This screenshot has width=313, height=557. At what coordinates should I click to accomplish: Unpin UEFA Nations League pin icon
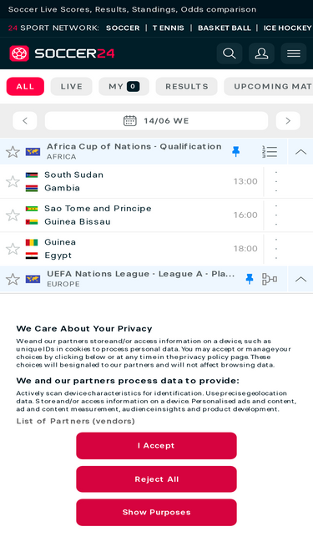click(x=250, y=279)
